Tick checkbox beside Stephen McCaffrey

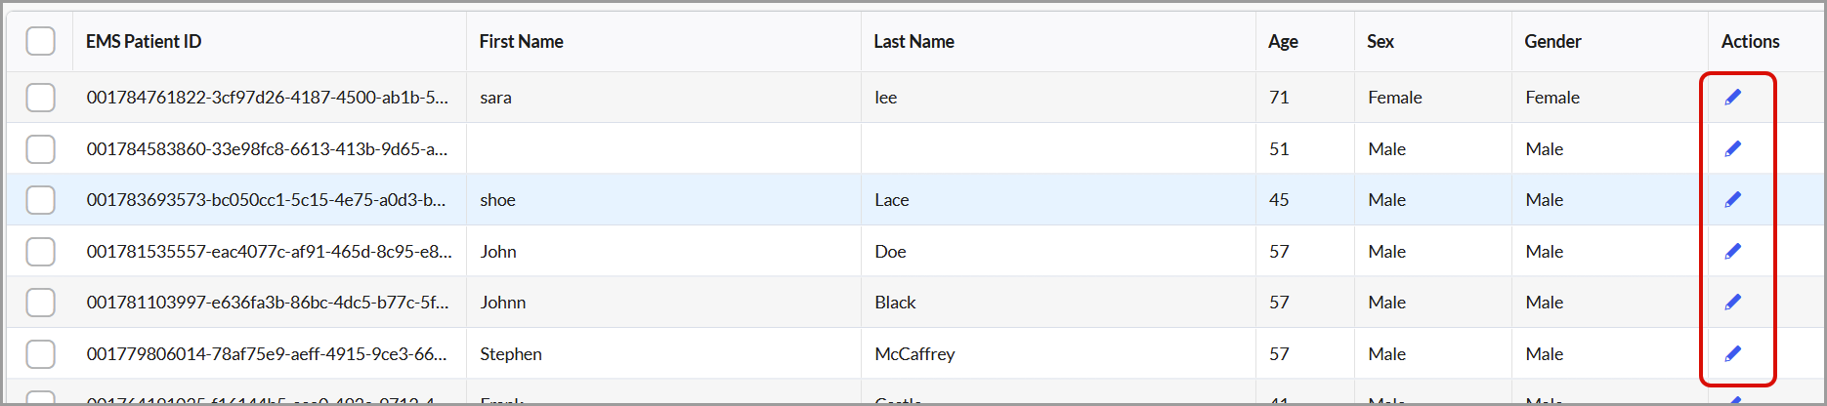tap(41, 354)
